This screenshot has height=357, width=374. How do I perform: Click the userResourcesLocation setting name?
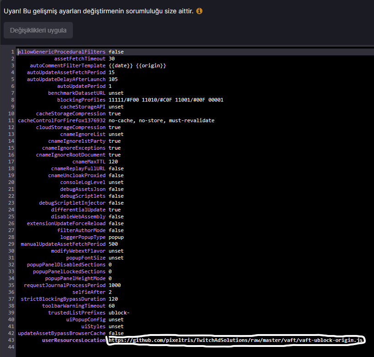tap(74, 341)
